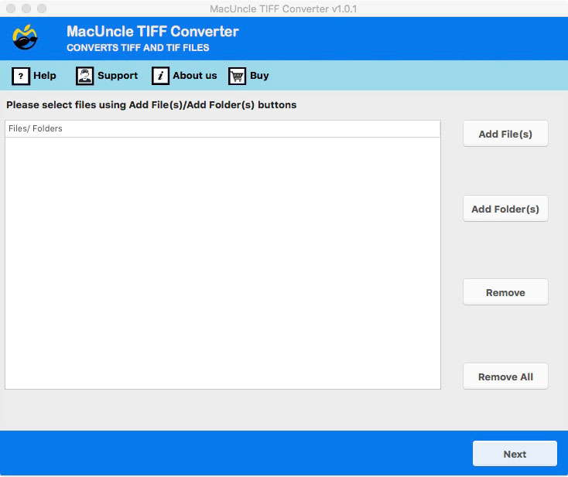
Task: Click the Remove button
Action: click(505, 292)
